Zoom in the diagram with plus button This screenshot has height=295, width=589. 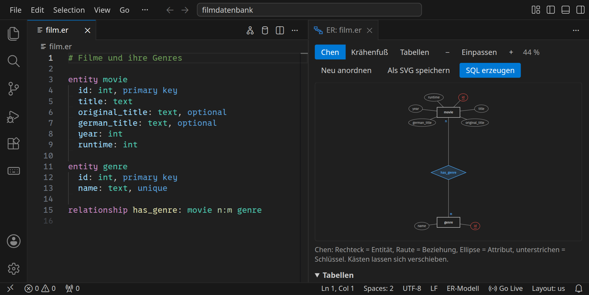[511, 52]
